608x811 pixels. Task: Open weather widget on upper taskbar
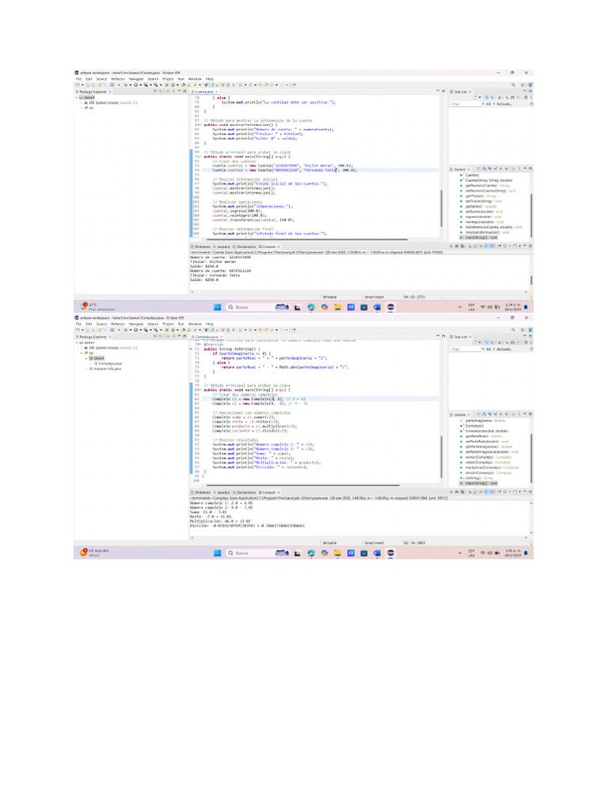(97, 307)
